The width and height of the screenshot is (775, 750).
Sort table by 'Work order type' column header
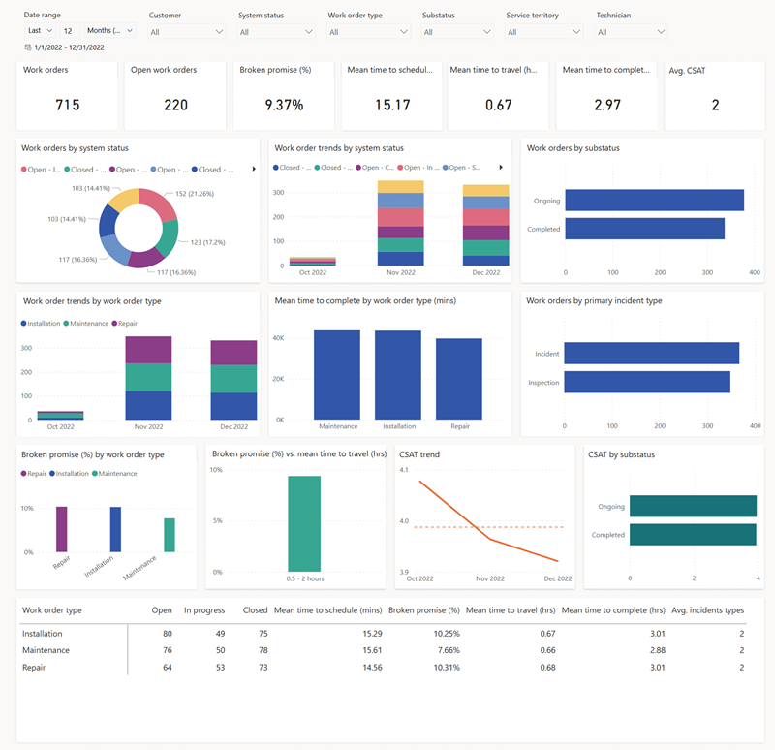pos(52,610)
